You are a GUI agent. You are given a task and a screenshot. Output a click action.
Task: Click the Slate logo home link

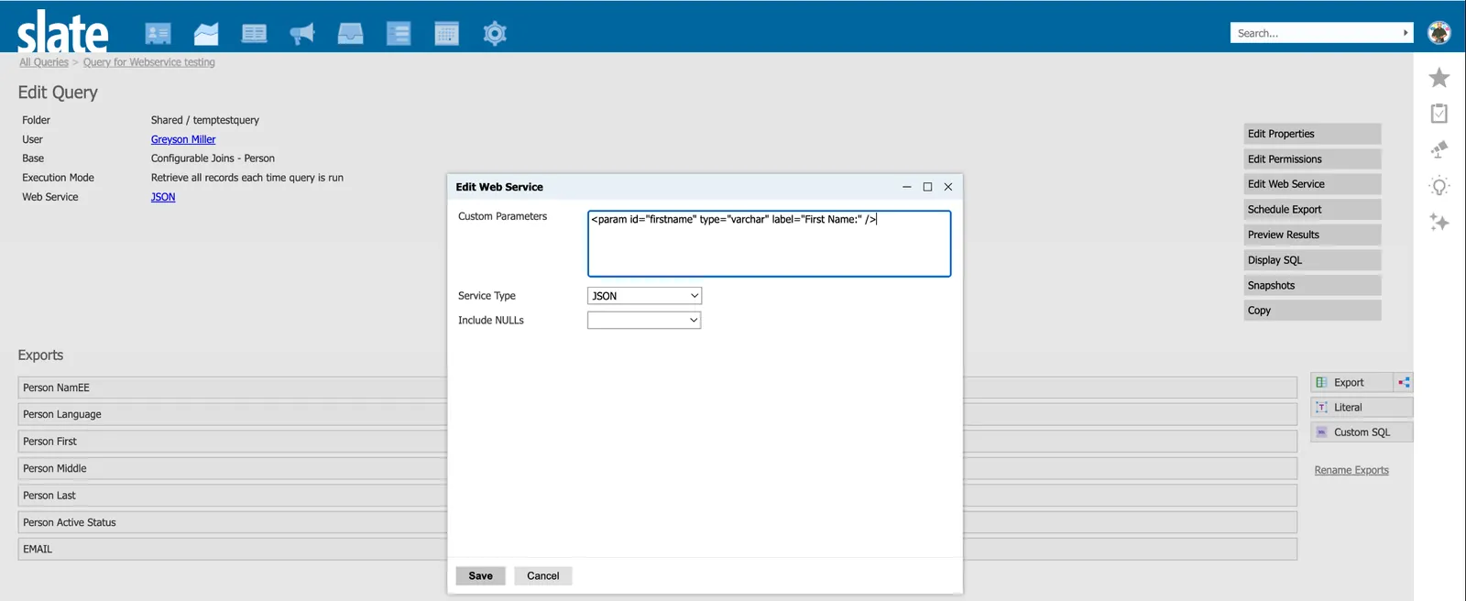[x=62, y=33]
